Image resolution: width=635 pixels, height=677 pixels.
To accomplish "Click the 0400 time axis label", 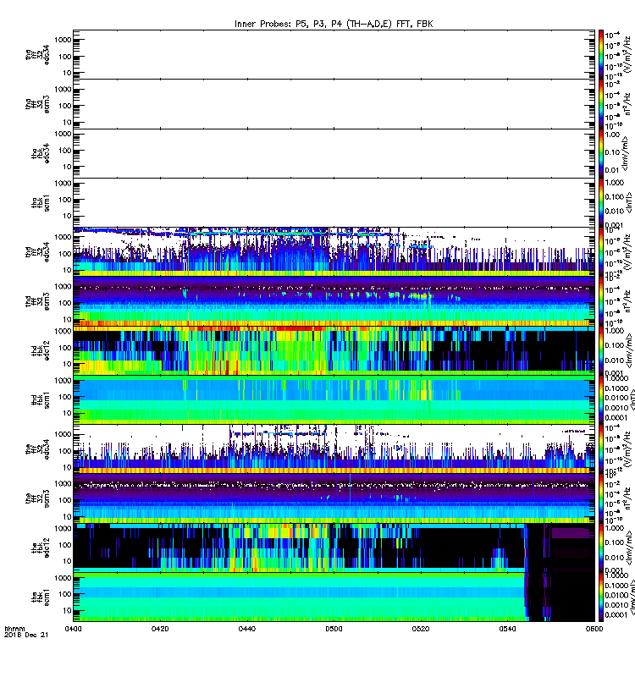I will pos(73,629).
